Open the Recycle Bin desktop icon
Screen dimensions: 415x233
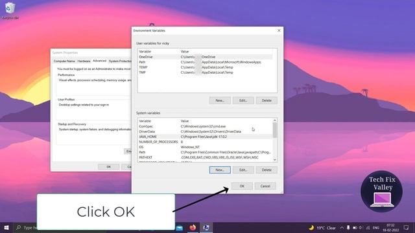(10, 10)
